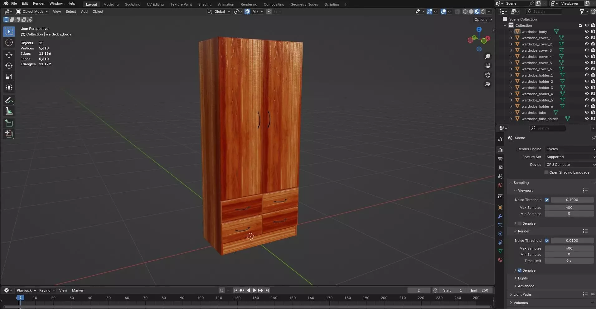Jump to the animation end frame
596x309 pixels.
(x=267, y=290)
